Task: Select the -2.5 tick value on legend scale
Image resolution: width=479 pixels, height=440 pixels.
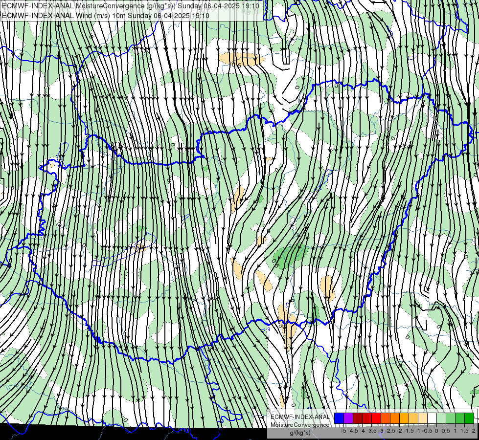Action: click(x=390, y=431)
